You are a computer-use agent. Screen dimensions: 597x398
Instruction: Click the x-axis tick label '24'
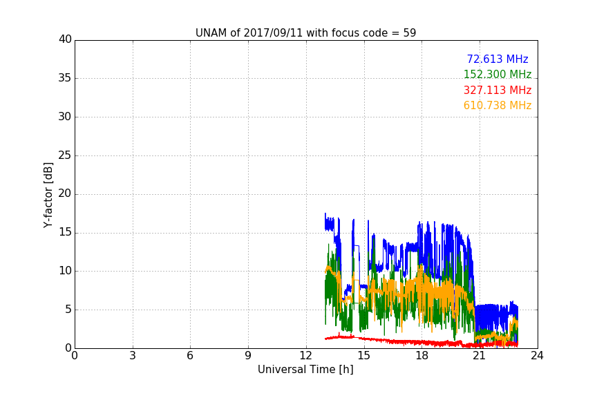point(537,356)
